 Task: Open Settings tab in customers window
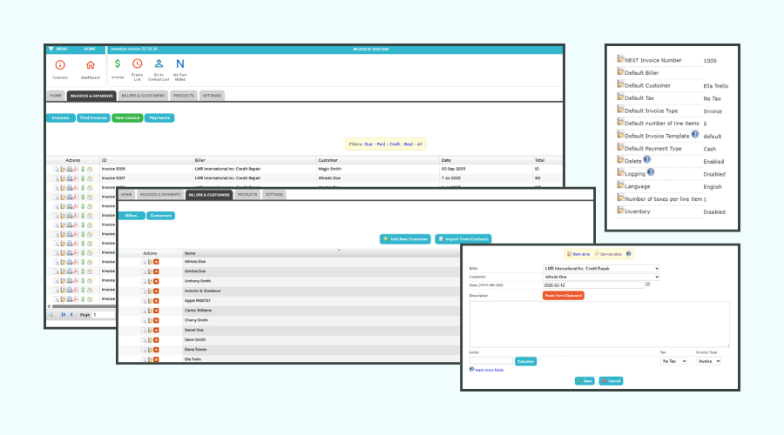pos(274,195)
